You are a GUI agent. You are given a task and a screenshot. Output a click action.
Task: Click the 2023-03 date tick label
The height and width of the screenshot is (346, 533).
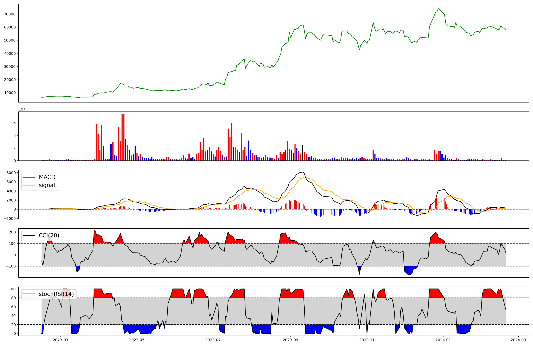(60, 340)
